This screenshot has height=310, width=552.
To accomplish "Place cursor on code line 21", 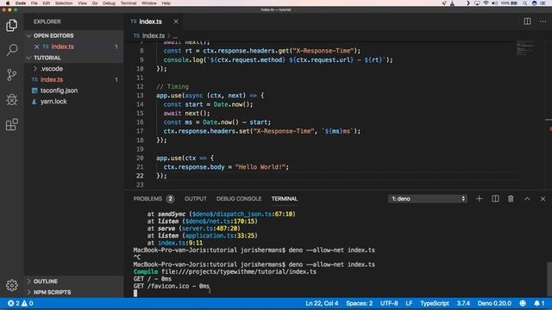I will click(226, 166).
